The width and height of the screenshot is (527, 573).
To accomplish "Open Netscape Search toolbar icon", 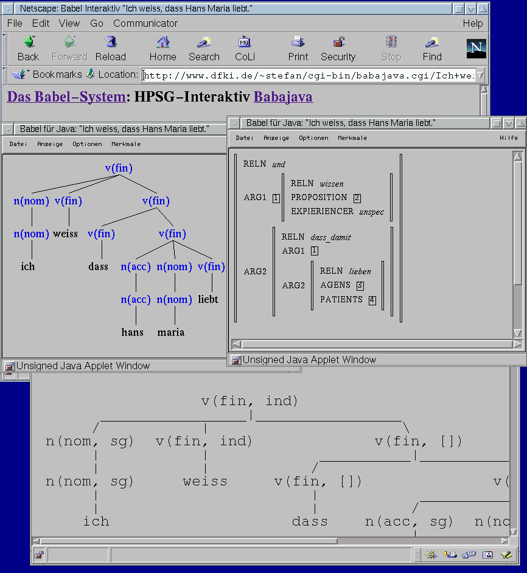I will pyautogui.click(x=204, y=42).
